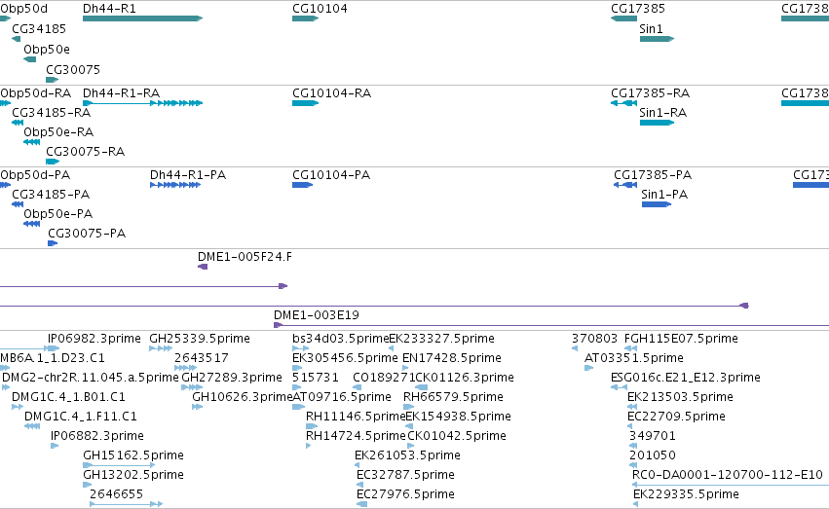Click the CG17385-RA transcript label

tap(651, 92)
